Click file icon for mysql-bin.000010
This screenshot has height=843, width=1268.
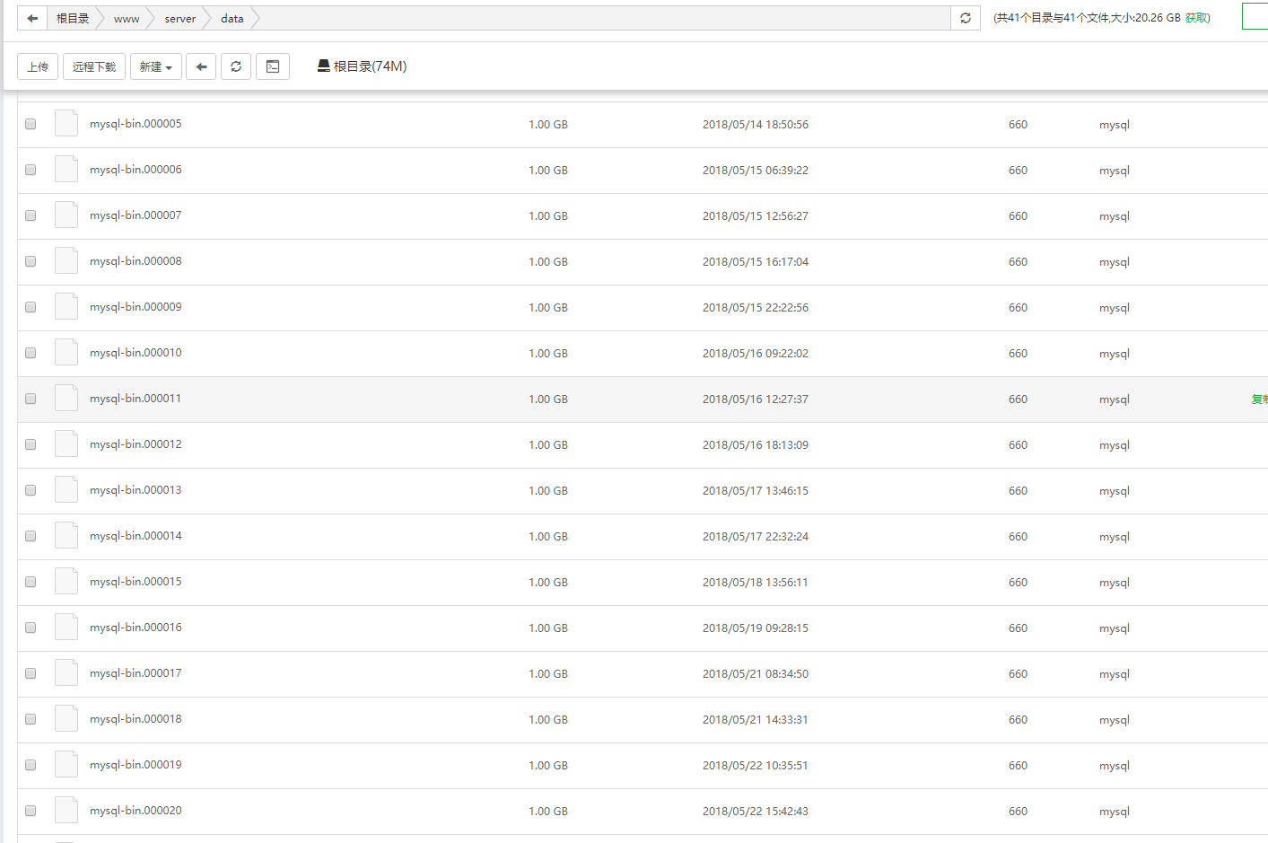click(66, 352)
